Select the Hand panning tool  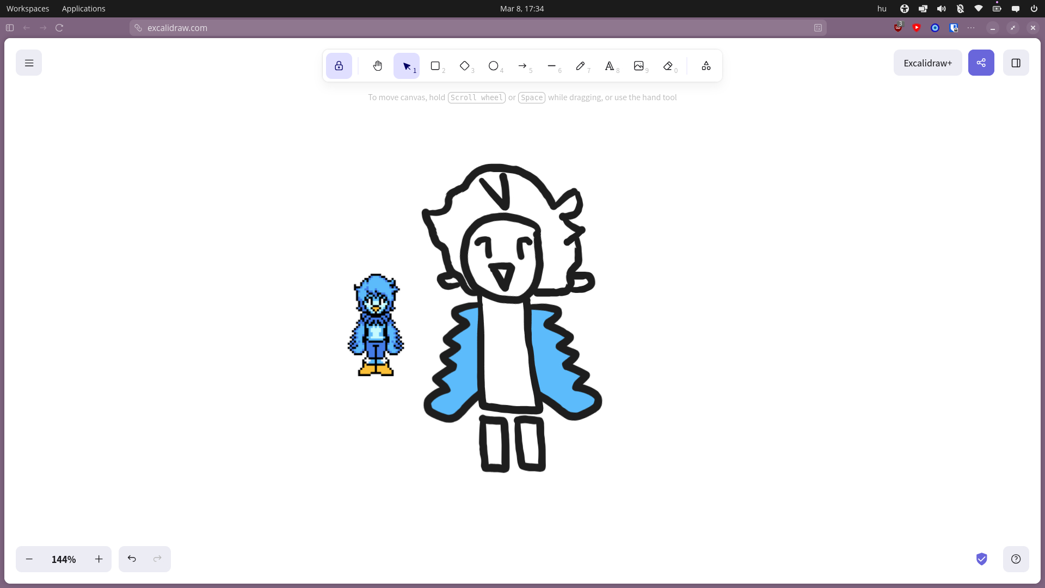point(377,66)
